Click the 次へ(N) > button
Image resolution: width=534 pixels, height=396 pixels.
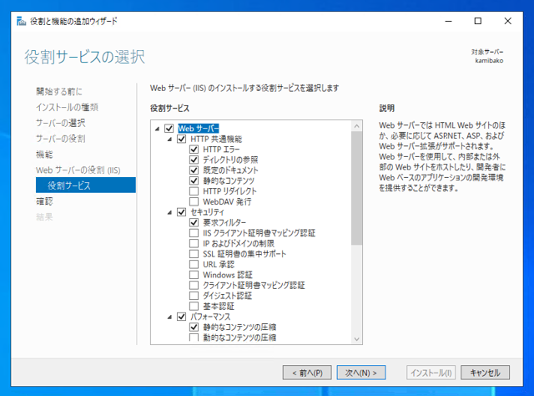pos(361,373)
